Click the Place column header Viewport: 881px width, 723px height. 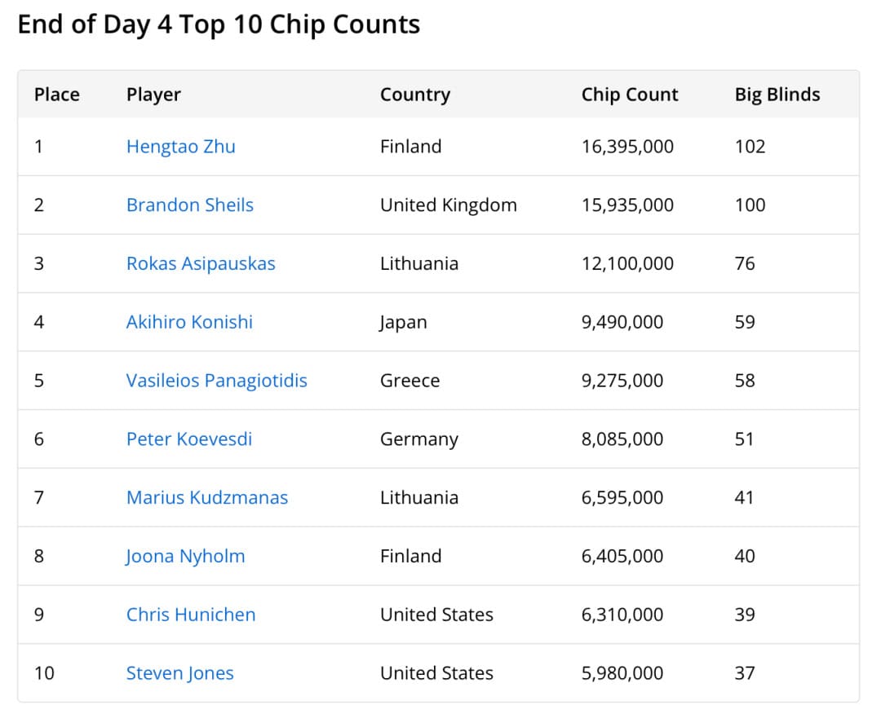56,95
